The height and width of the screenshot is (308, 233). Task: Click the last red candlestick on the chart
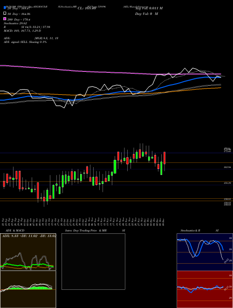click(x=164, y=158)
